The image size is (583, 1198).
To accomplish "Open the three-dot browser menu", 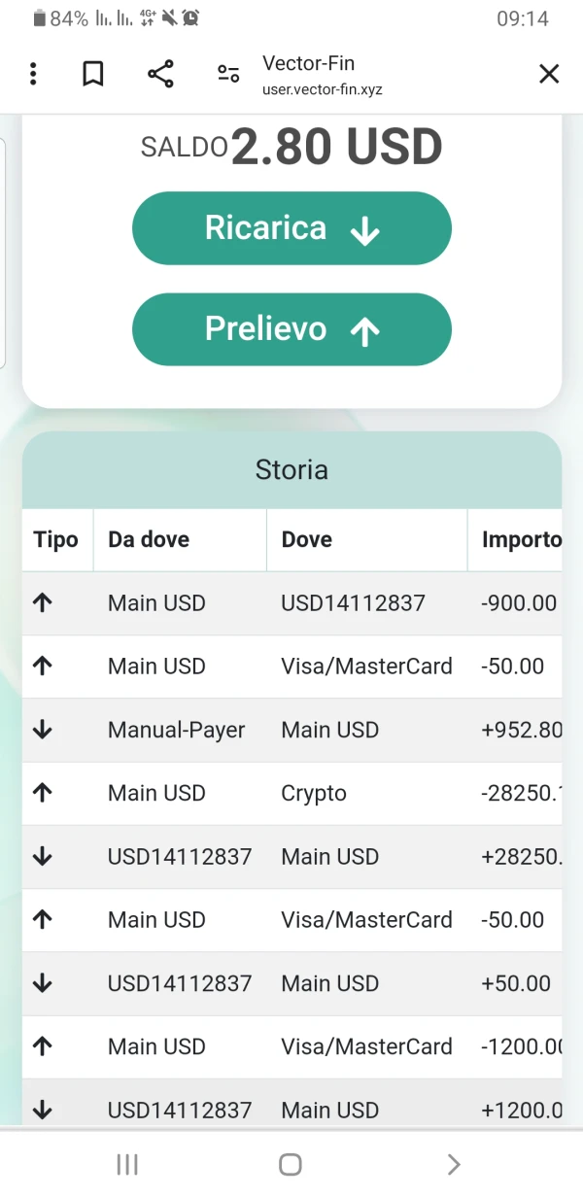I will point(33,74).
